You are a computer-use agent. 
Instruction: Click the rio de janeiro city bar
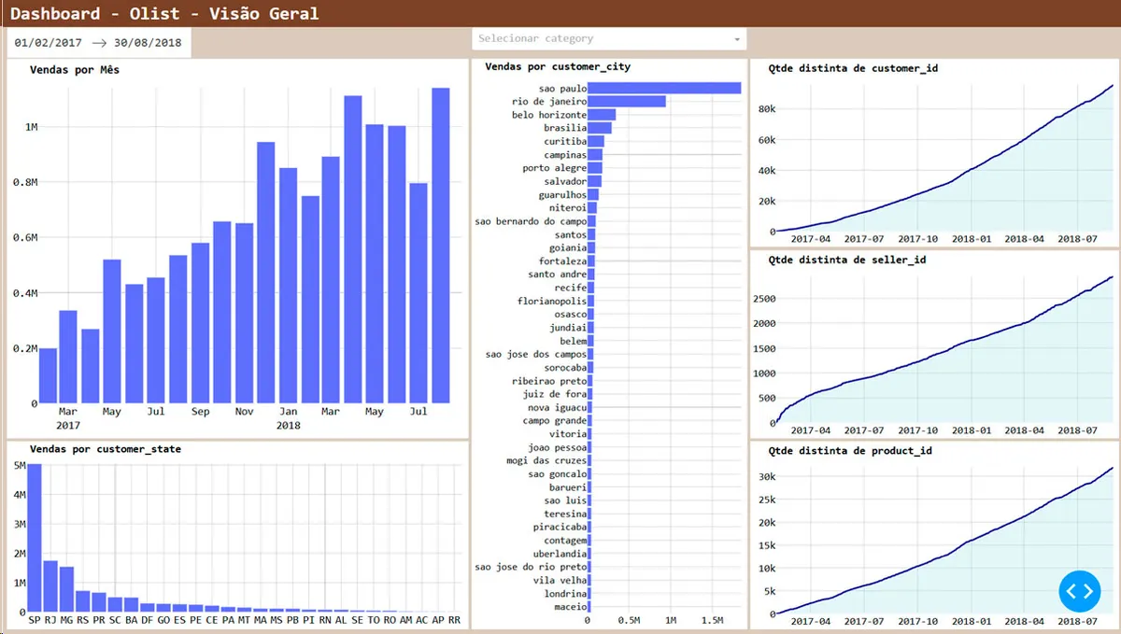click(x=627, y=101)
